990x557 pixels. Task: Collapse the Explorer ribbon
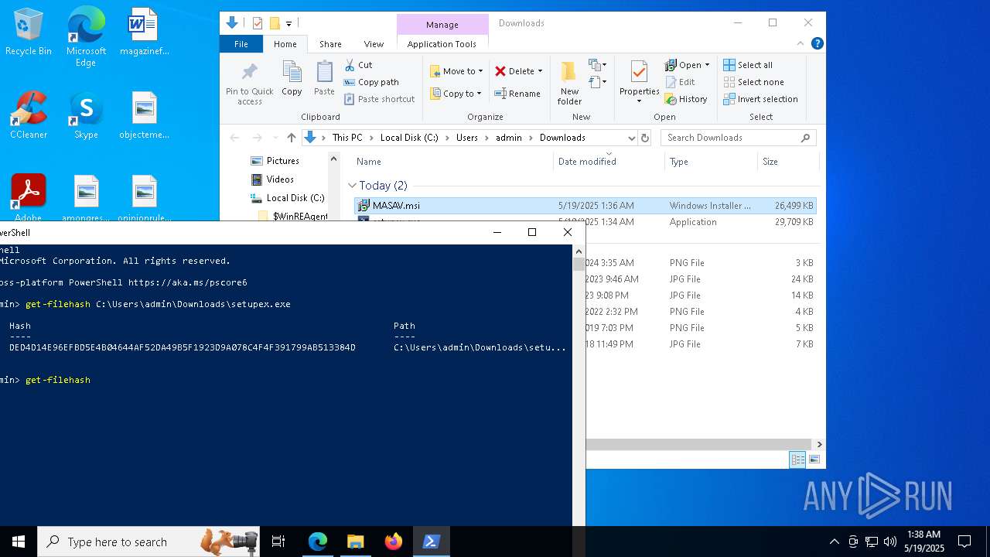pos(801,44)
